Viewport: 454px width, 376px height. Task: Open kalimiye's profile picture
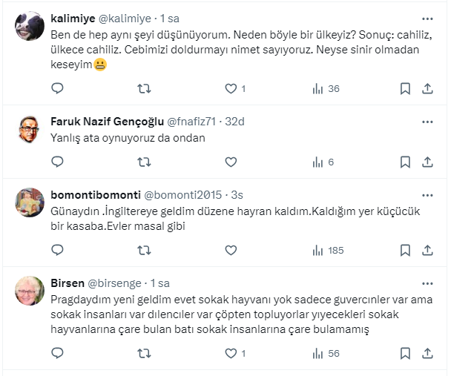click(30, 28)
